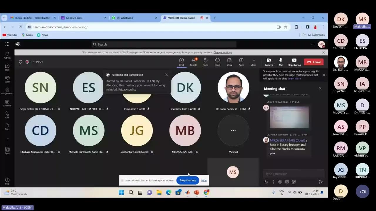Open the Privacy policy link
Image resolution: width=376 pixels, height=211 pixels.
(127, 89)
